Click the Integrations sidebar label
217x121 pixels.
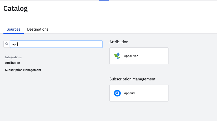(13, 57)
